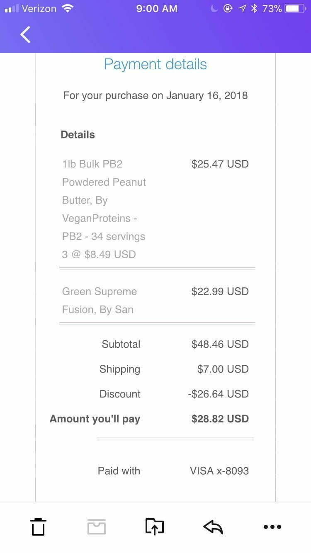The image size is (311, 553).
Task: Move email to folder icon
Action: coord(155,527)
